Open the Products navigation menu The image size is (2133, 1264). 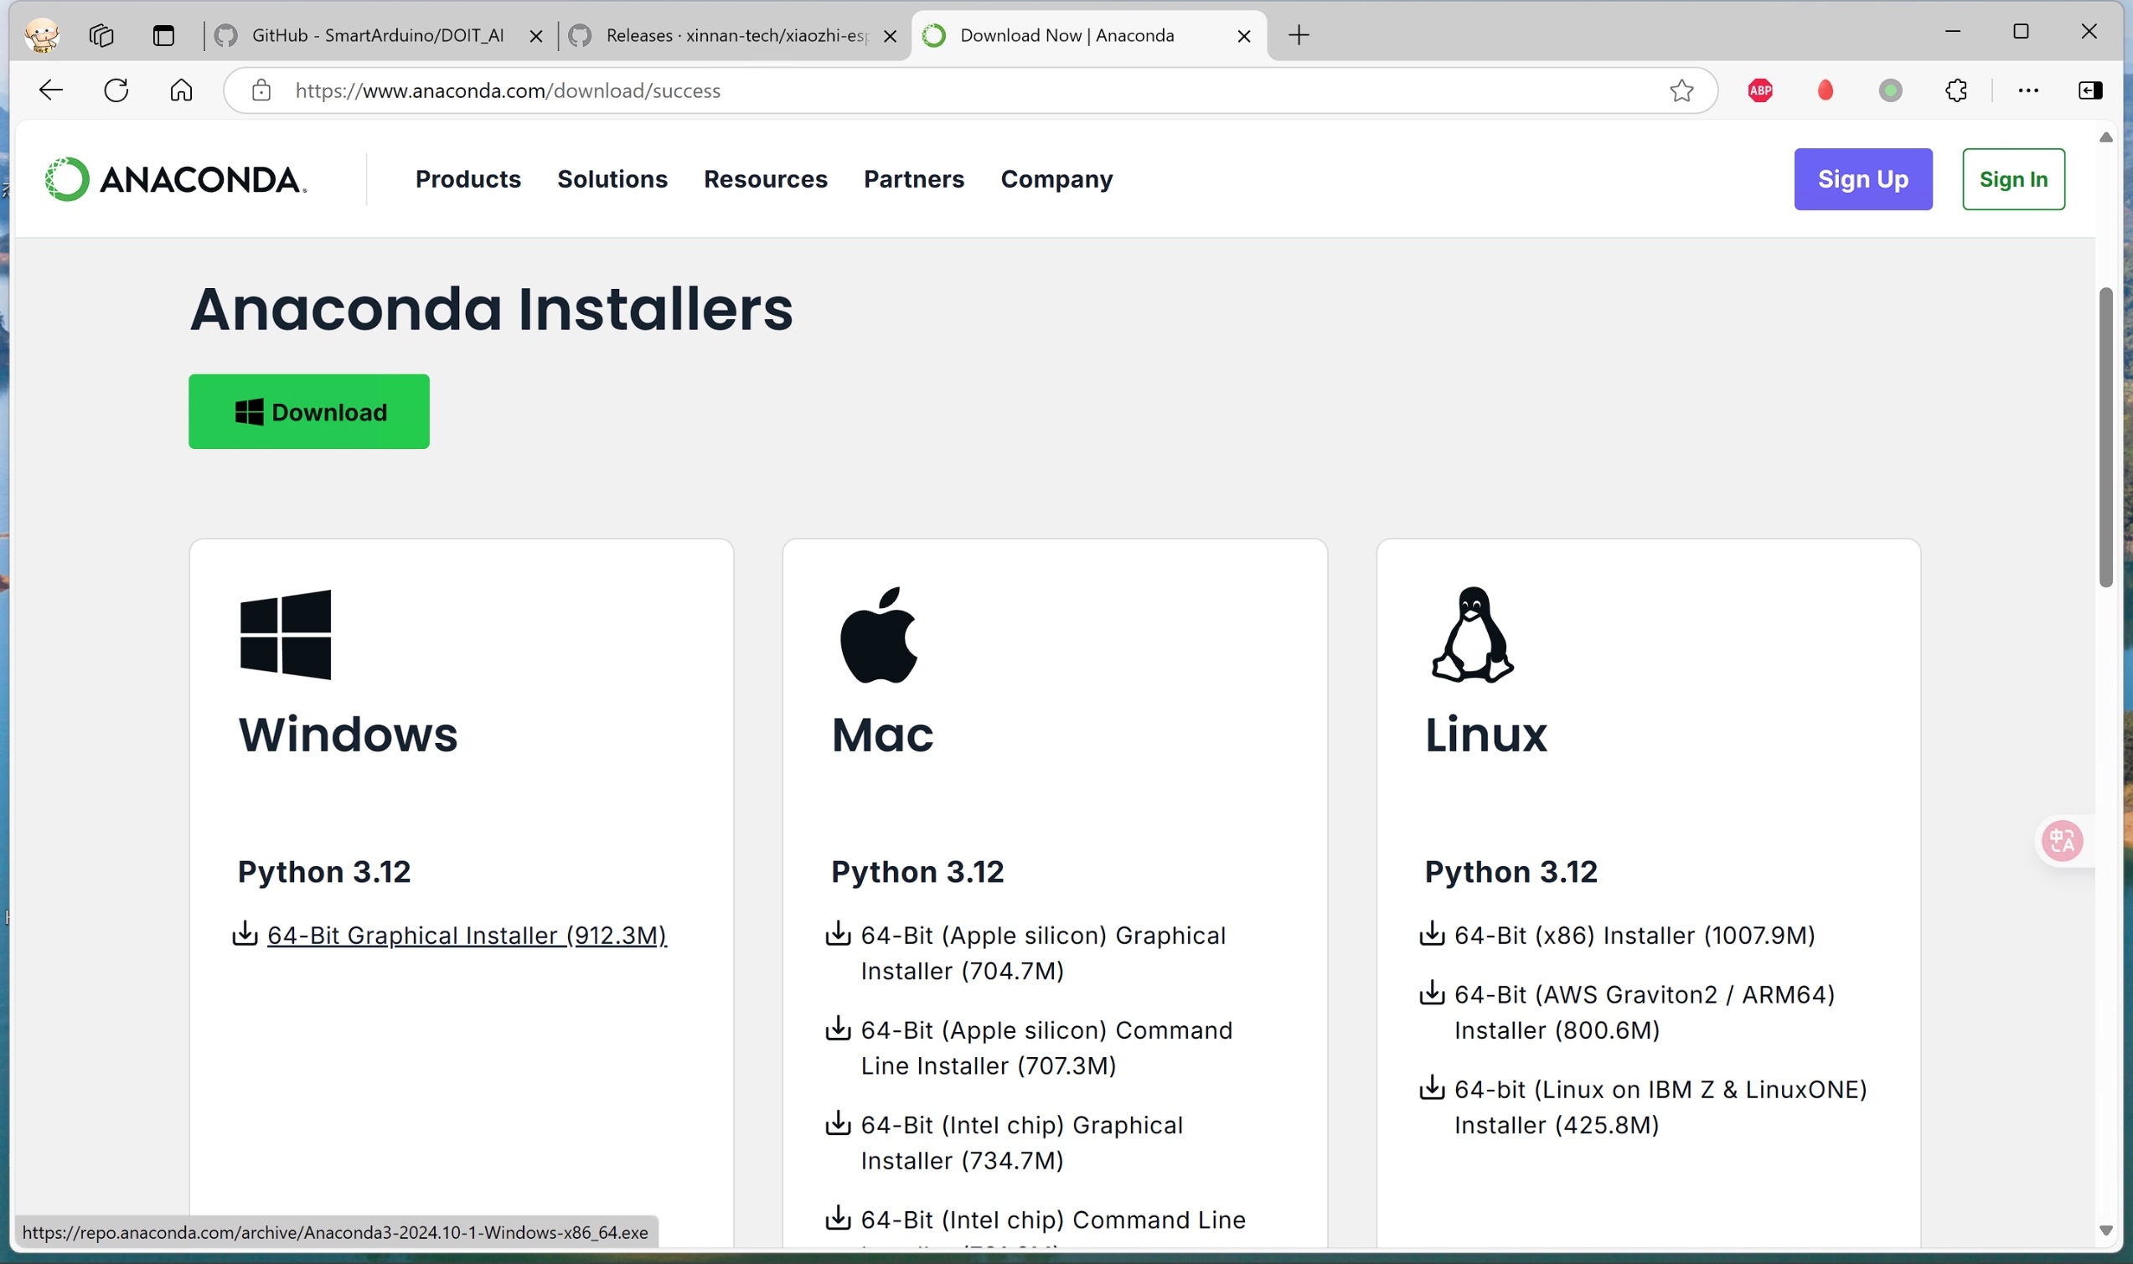point(467,179)
